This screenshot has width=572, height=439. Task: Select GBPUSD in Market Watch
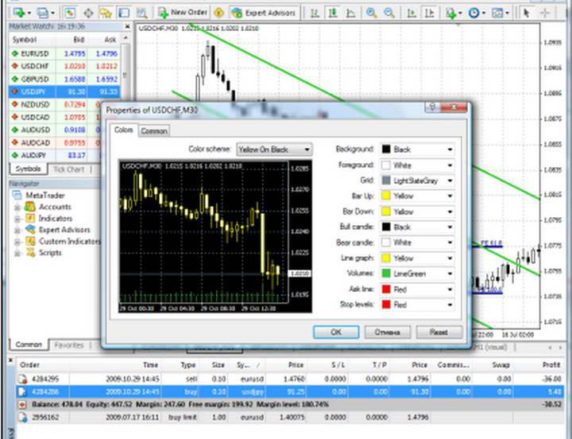[64, 79]
